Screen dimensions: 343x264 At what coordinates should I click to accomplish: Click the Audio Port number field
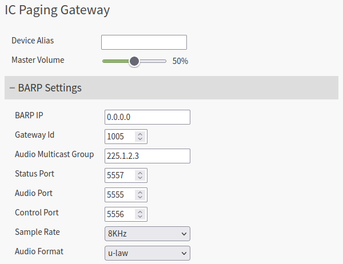(x=120, y=195)
